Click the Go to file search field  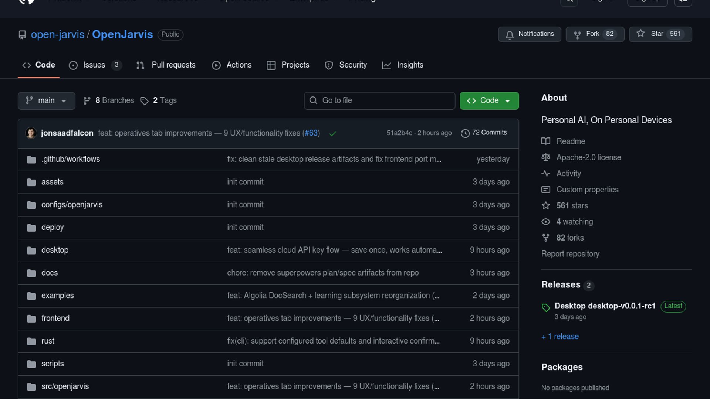tap(379, 100)
